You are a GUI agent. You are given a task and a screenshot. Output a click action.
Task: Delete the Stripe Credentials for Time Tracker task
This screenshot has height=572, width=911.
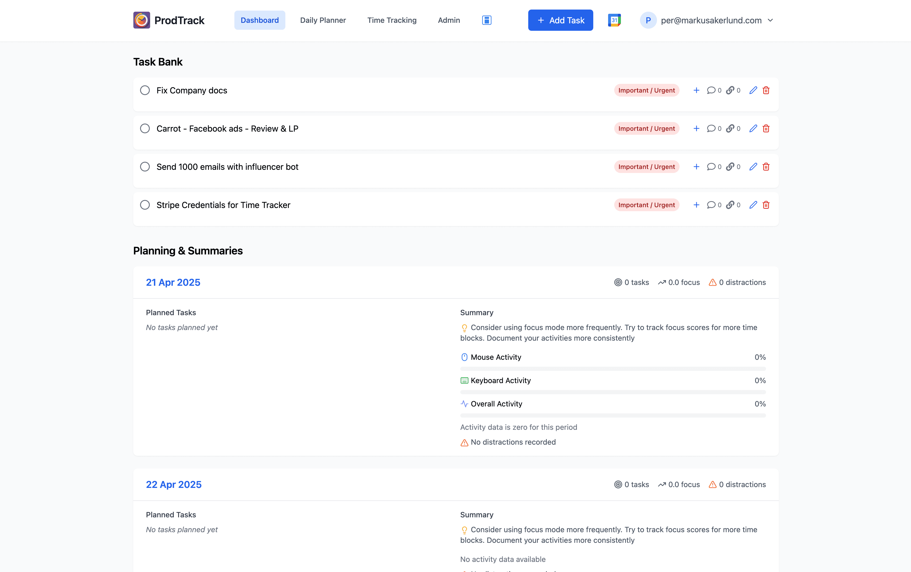(766, 205)
